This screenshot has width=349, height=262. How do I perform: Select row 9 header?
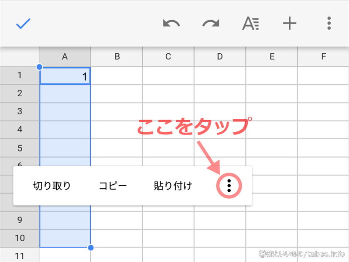pos(20,221)
